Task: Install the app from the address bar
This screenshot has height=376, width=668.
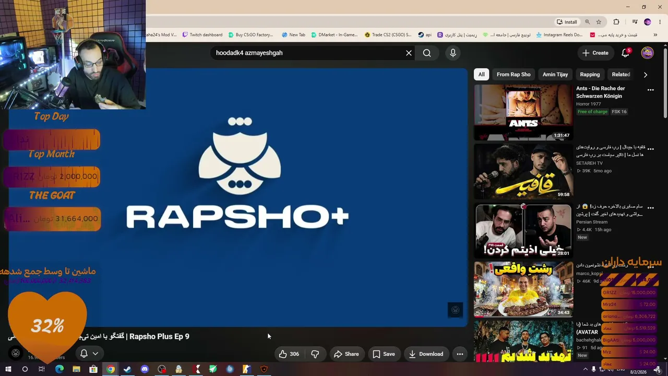Action: coord(567,22)
